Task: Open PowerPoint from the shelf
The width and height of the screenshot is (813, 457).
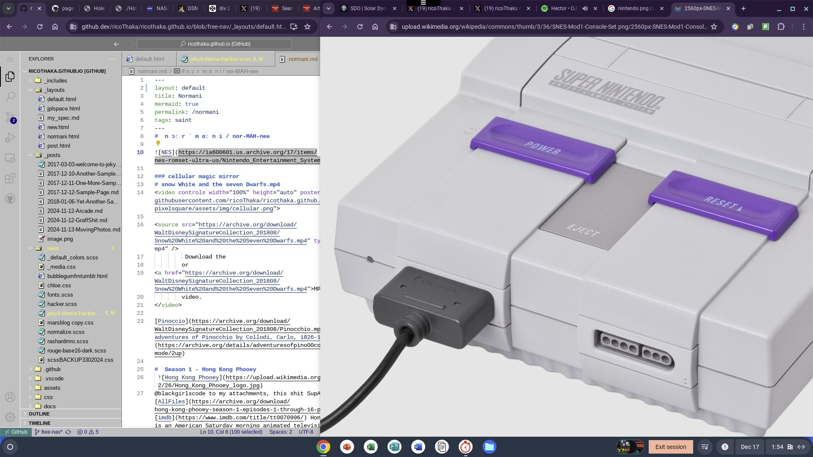Action: [347, 447]
